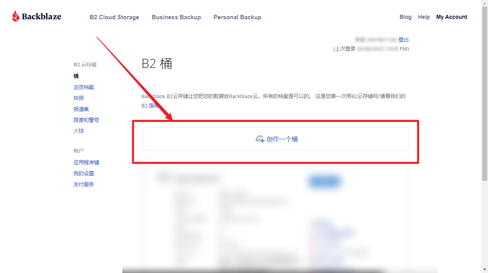488x273 pixels.
Task: Click the Backblaze flame logo
Action: click(x=16, y=16)
